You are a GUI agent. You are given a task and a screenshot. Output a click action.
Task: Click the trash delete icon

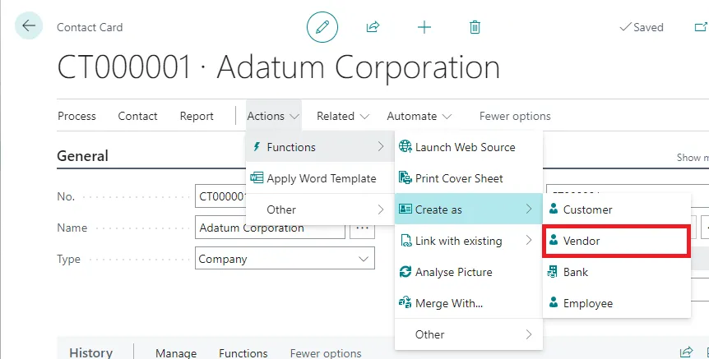tap(475, 27)
